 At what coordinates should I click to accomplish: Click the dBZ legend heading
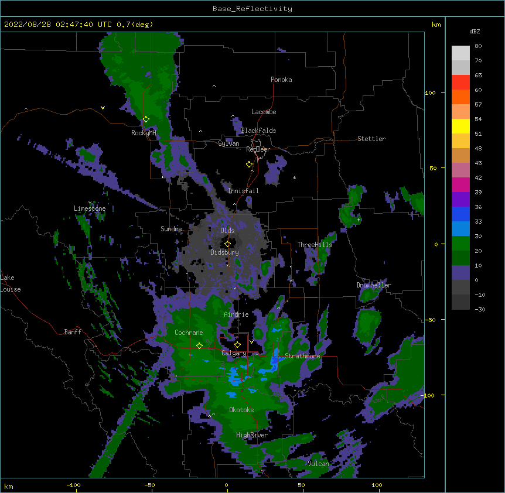pos(475,31)
